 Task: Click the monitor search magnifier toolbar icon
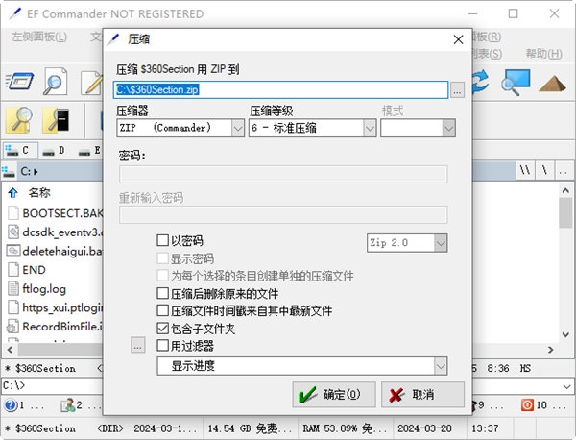pyautogui.click(x=516, y=82)
